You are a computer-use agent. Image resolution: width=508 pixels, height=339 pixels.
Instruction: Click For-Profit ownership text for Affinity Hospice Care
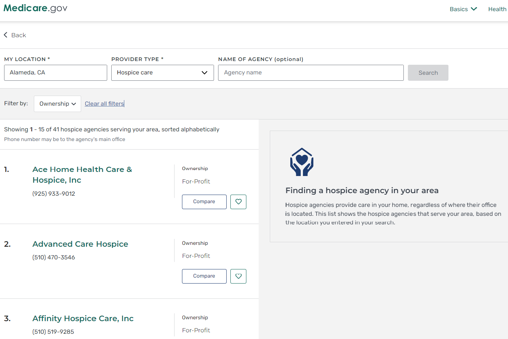[196, 330]
